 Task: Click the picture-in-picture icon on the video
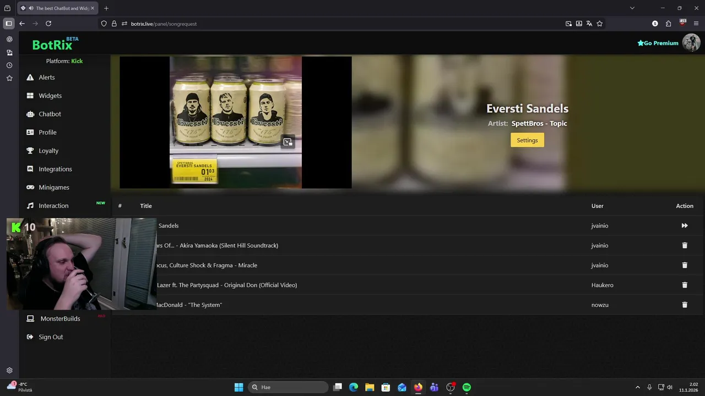tap(288, 142)
